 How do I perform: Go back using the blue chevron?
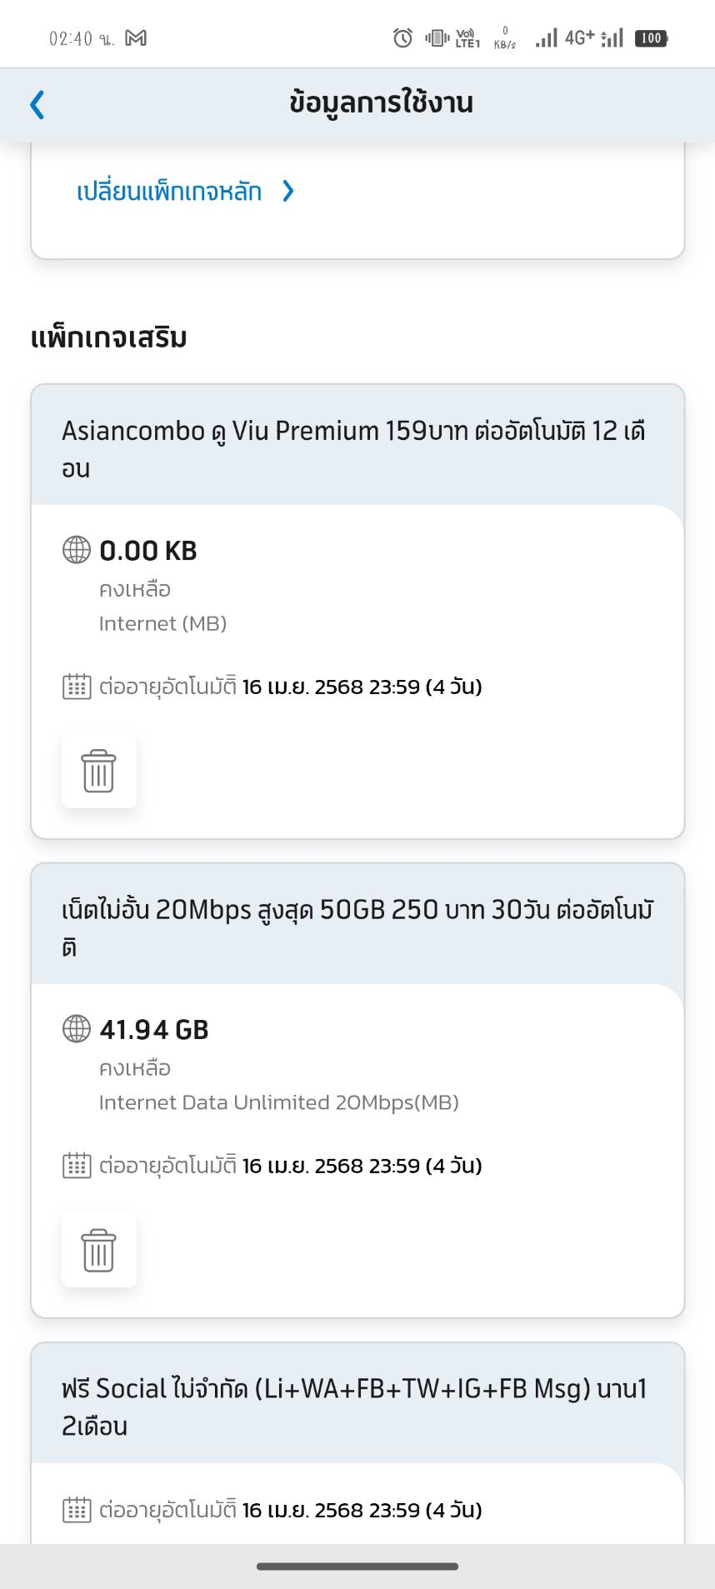37,105
